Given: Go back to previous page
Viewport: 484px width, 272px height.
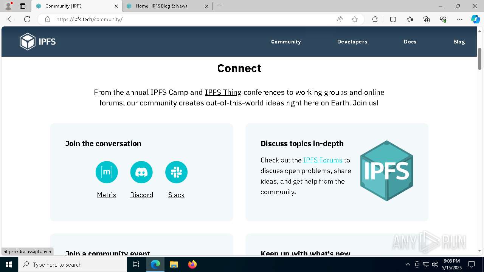Looking at the screenshot, I should click(11, 19).
